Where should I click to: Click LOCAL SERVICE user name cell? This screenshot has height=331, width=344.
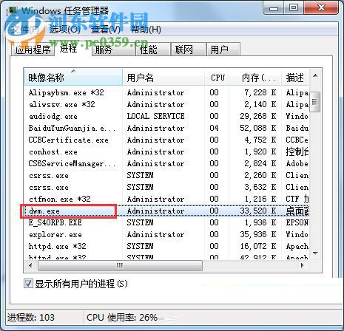(155, 116)
